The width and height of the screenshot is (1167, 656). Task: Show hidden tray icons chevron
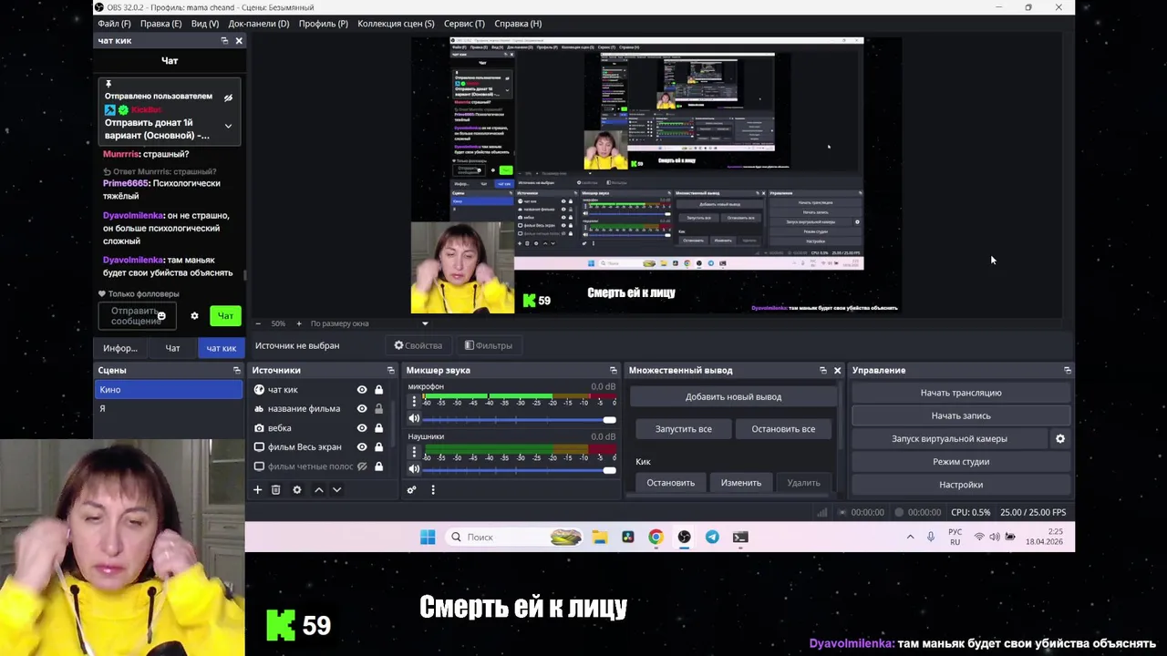point(910,538)
